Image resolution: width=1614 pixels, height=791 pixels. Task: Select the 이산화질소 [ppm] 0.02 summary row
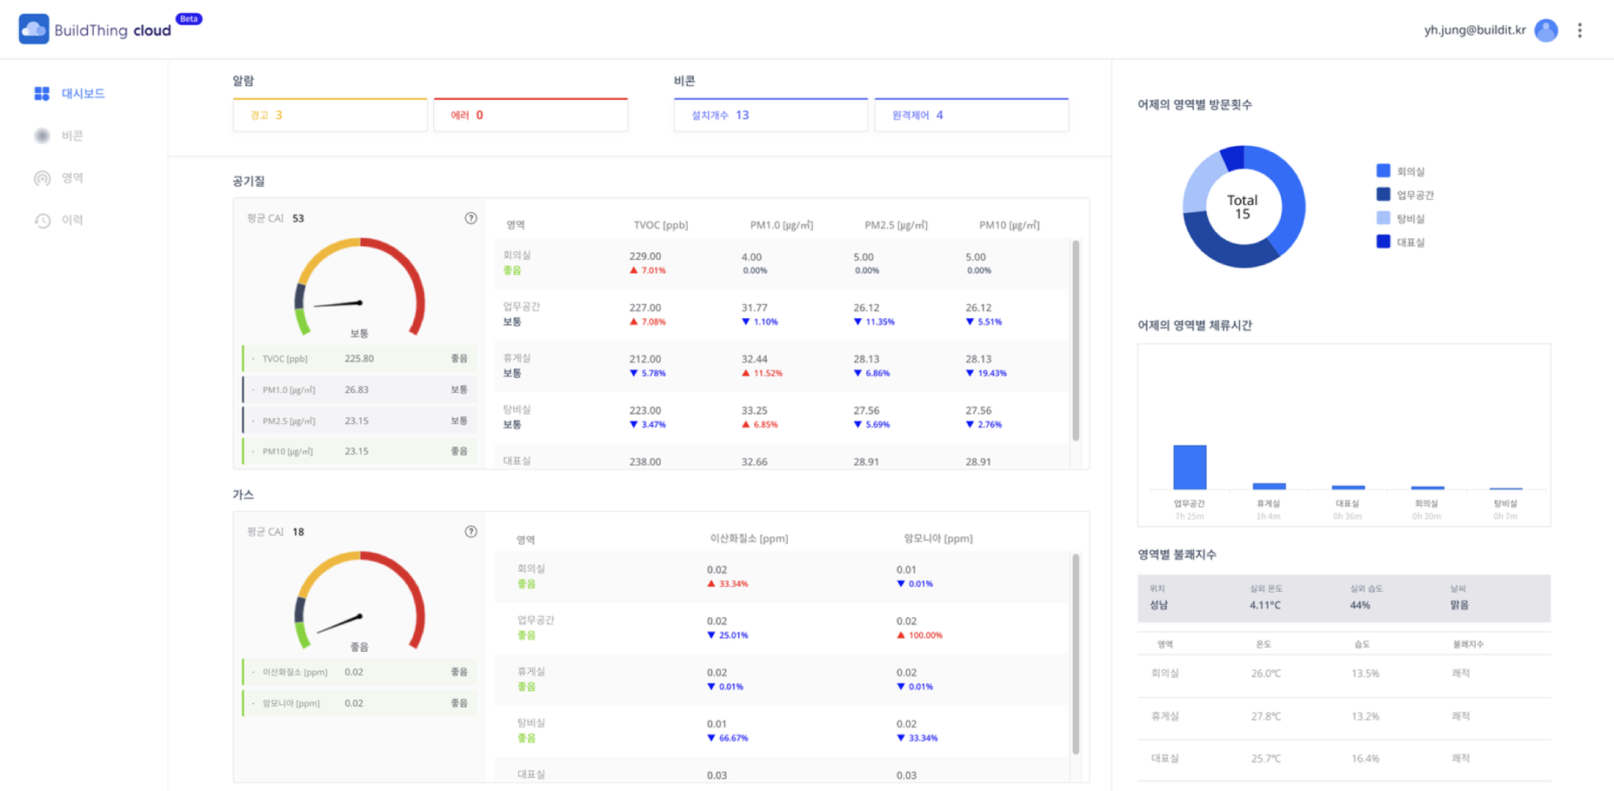pos(359,672)
